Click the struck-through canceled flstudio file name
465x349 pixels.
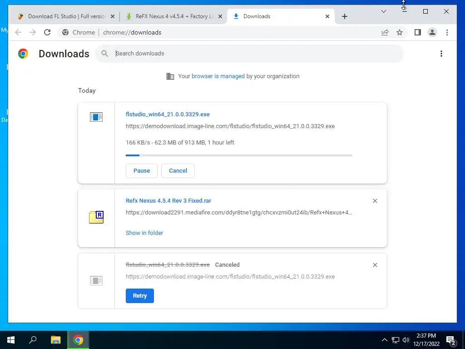pos(168,265)
